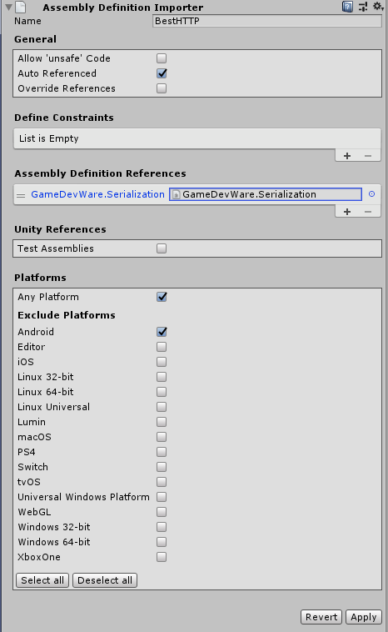Remove a Define Constraints entry with minus
Screen dimensions: 388x632
(x=368, y=156)
